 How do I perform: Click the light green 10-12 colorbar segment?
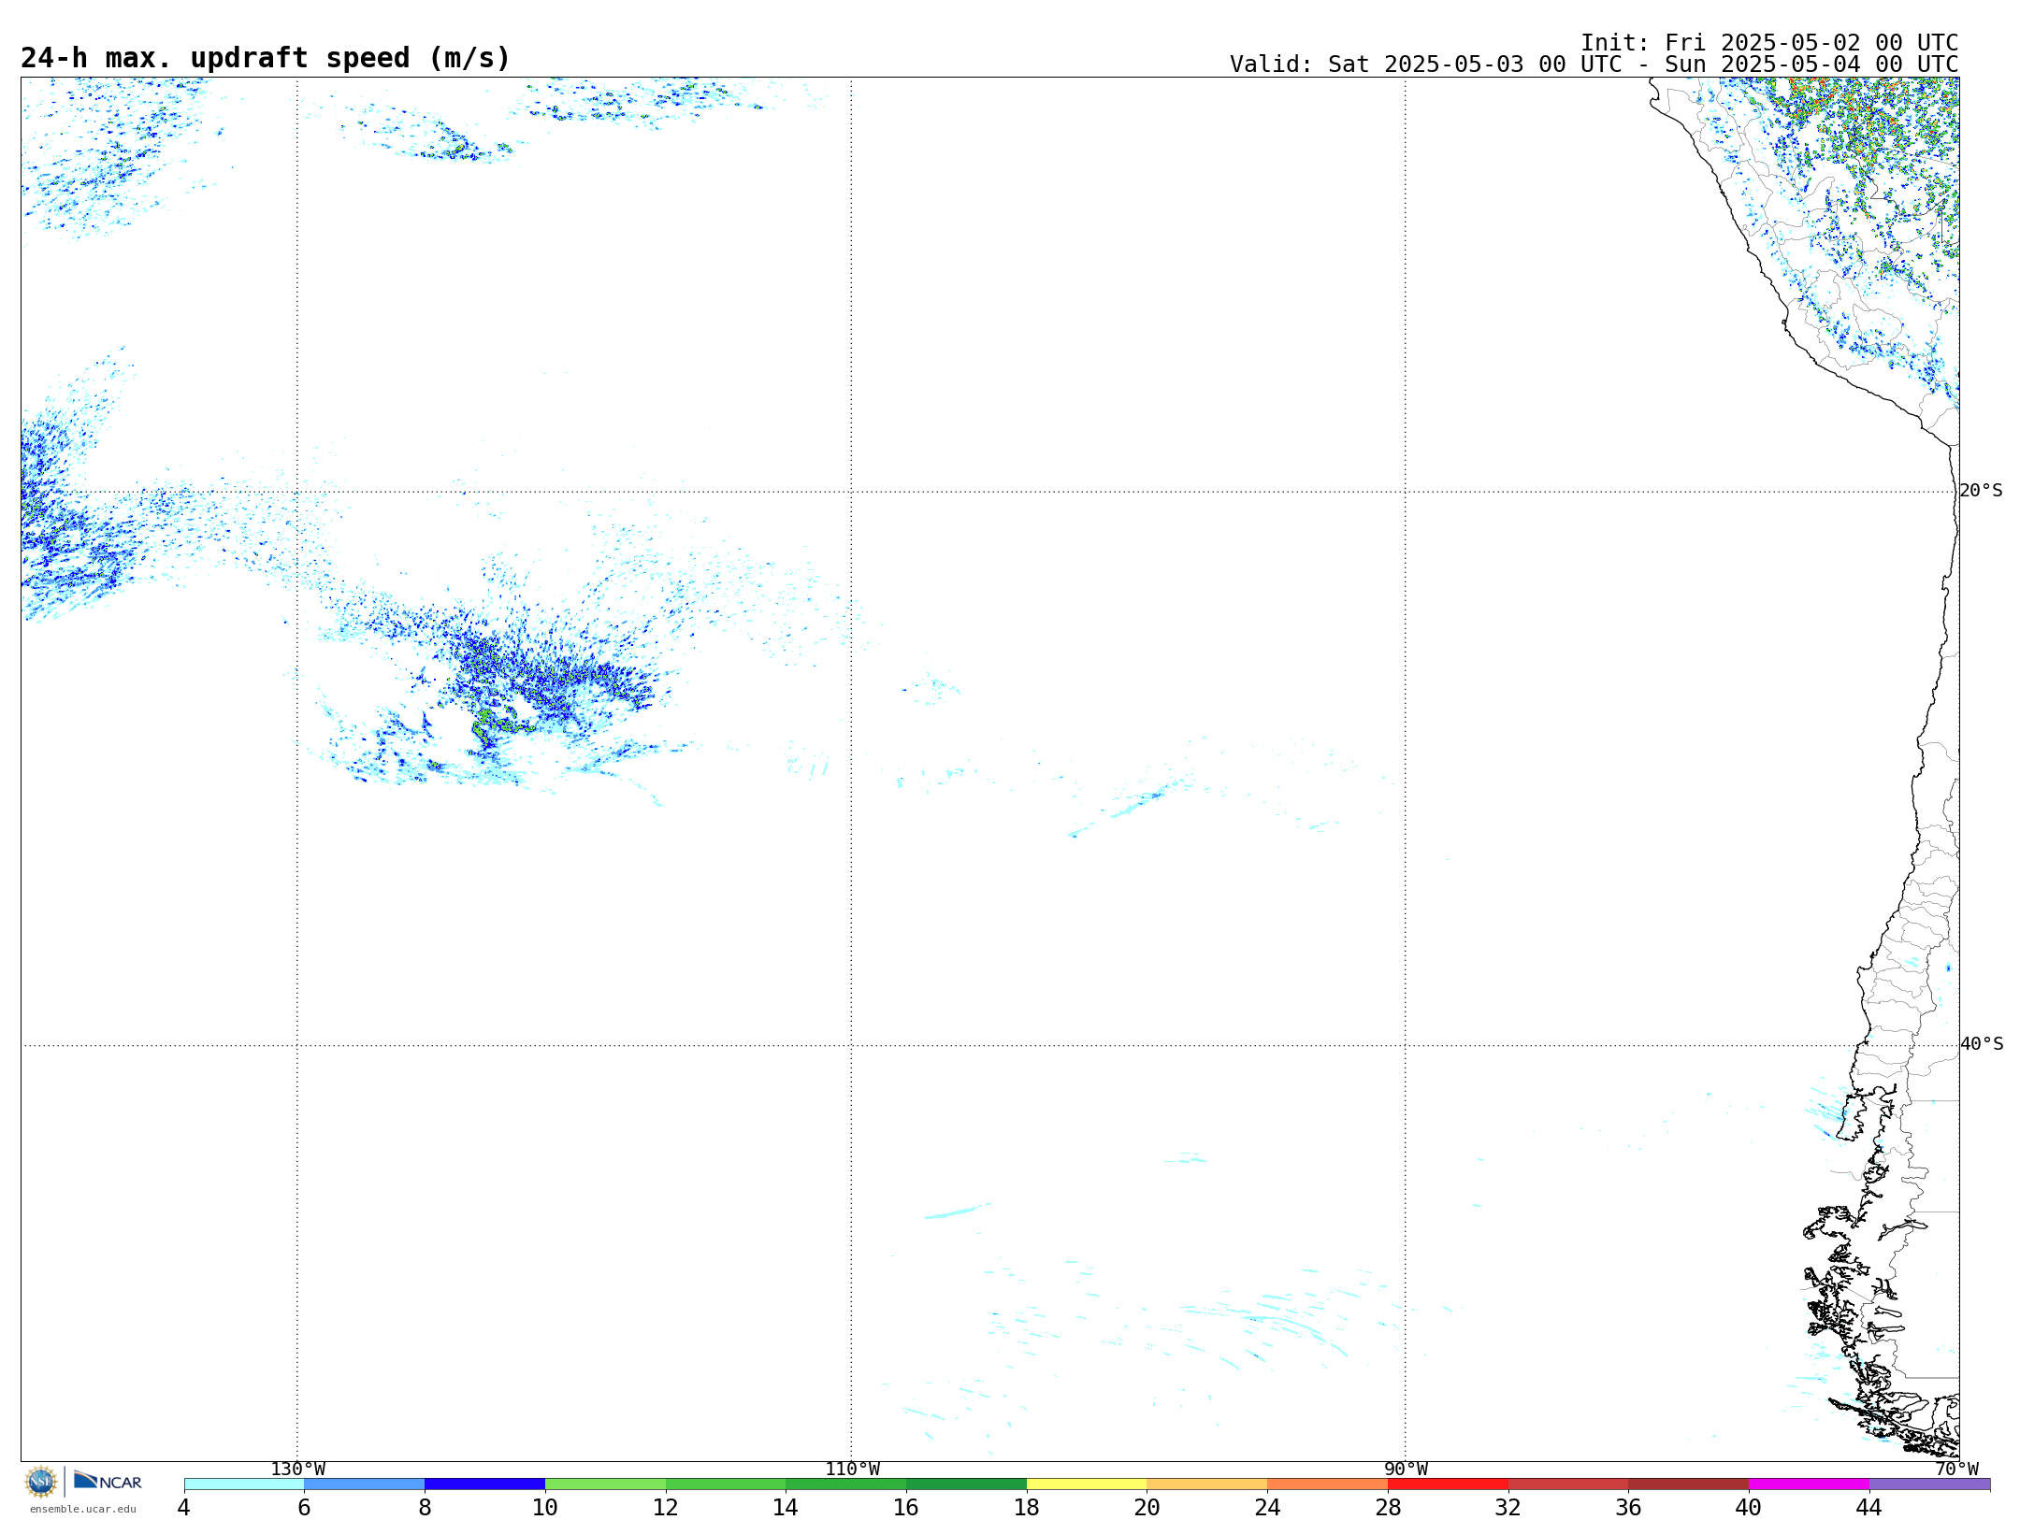click(605, 1484)
